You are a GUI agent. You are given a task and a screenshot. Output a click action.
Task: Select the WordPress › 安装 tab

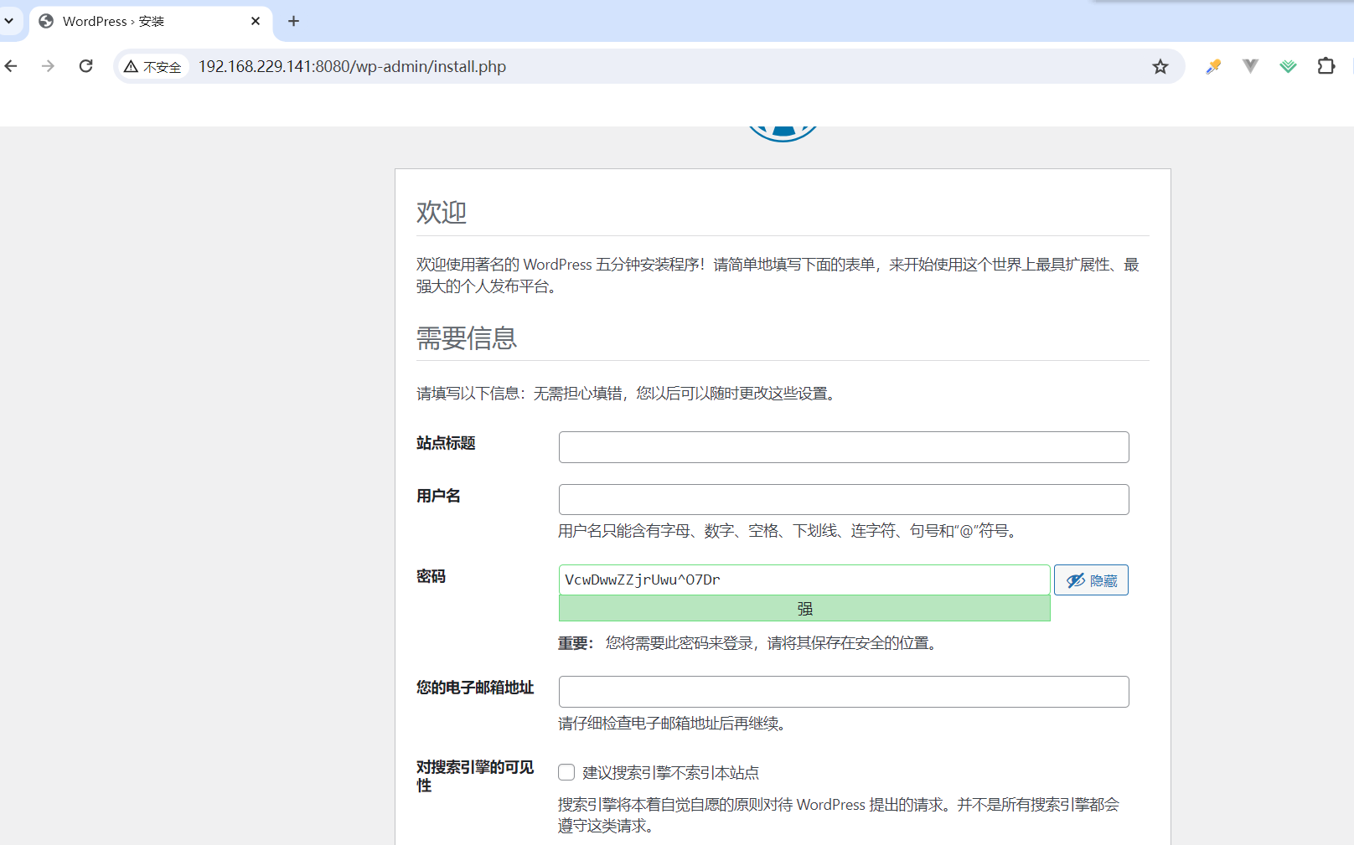(x=149, y=21)
